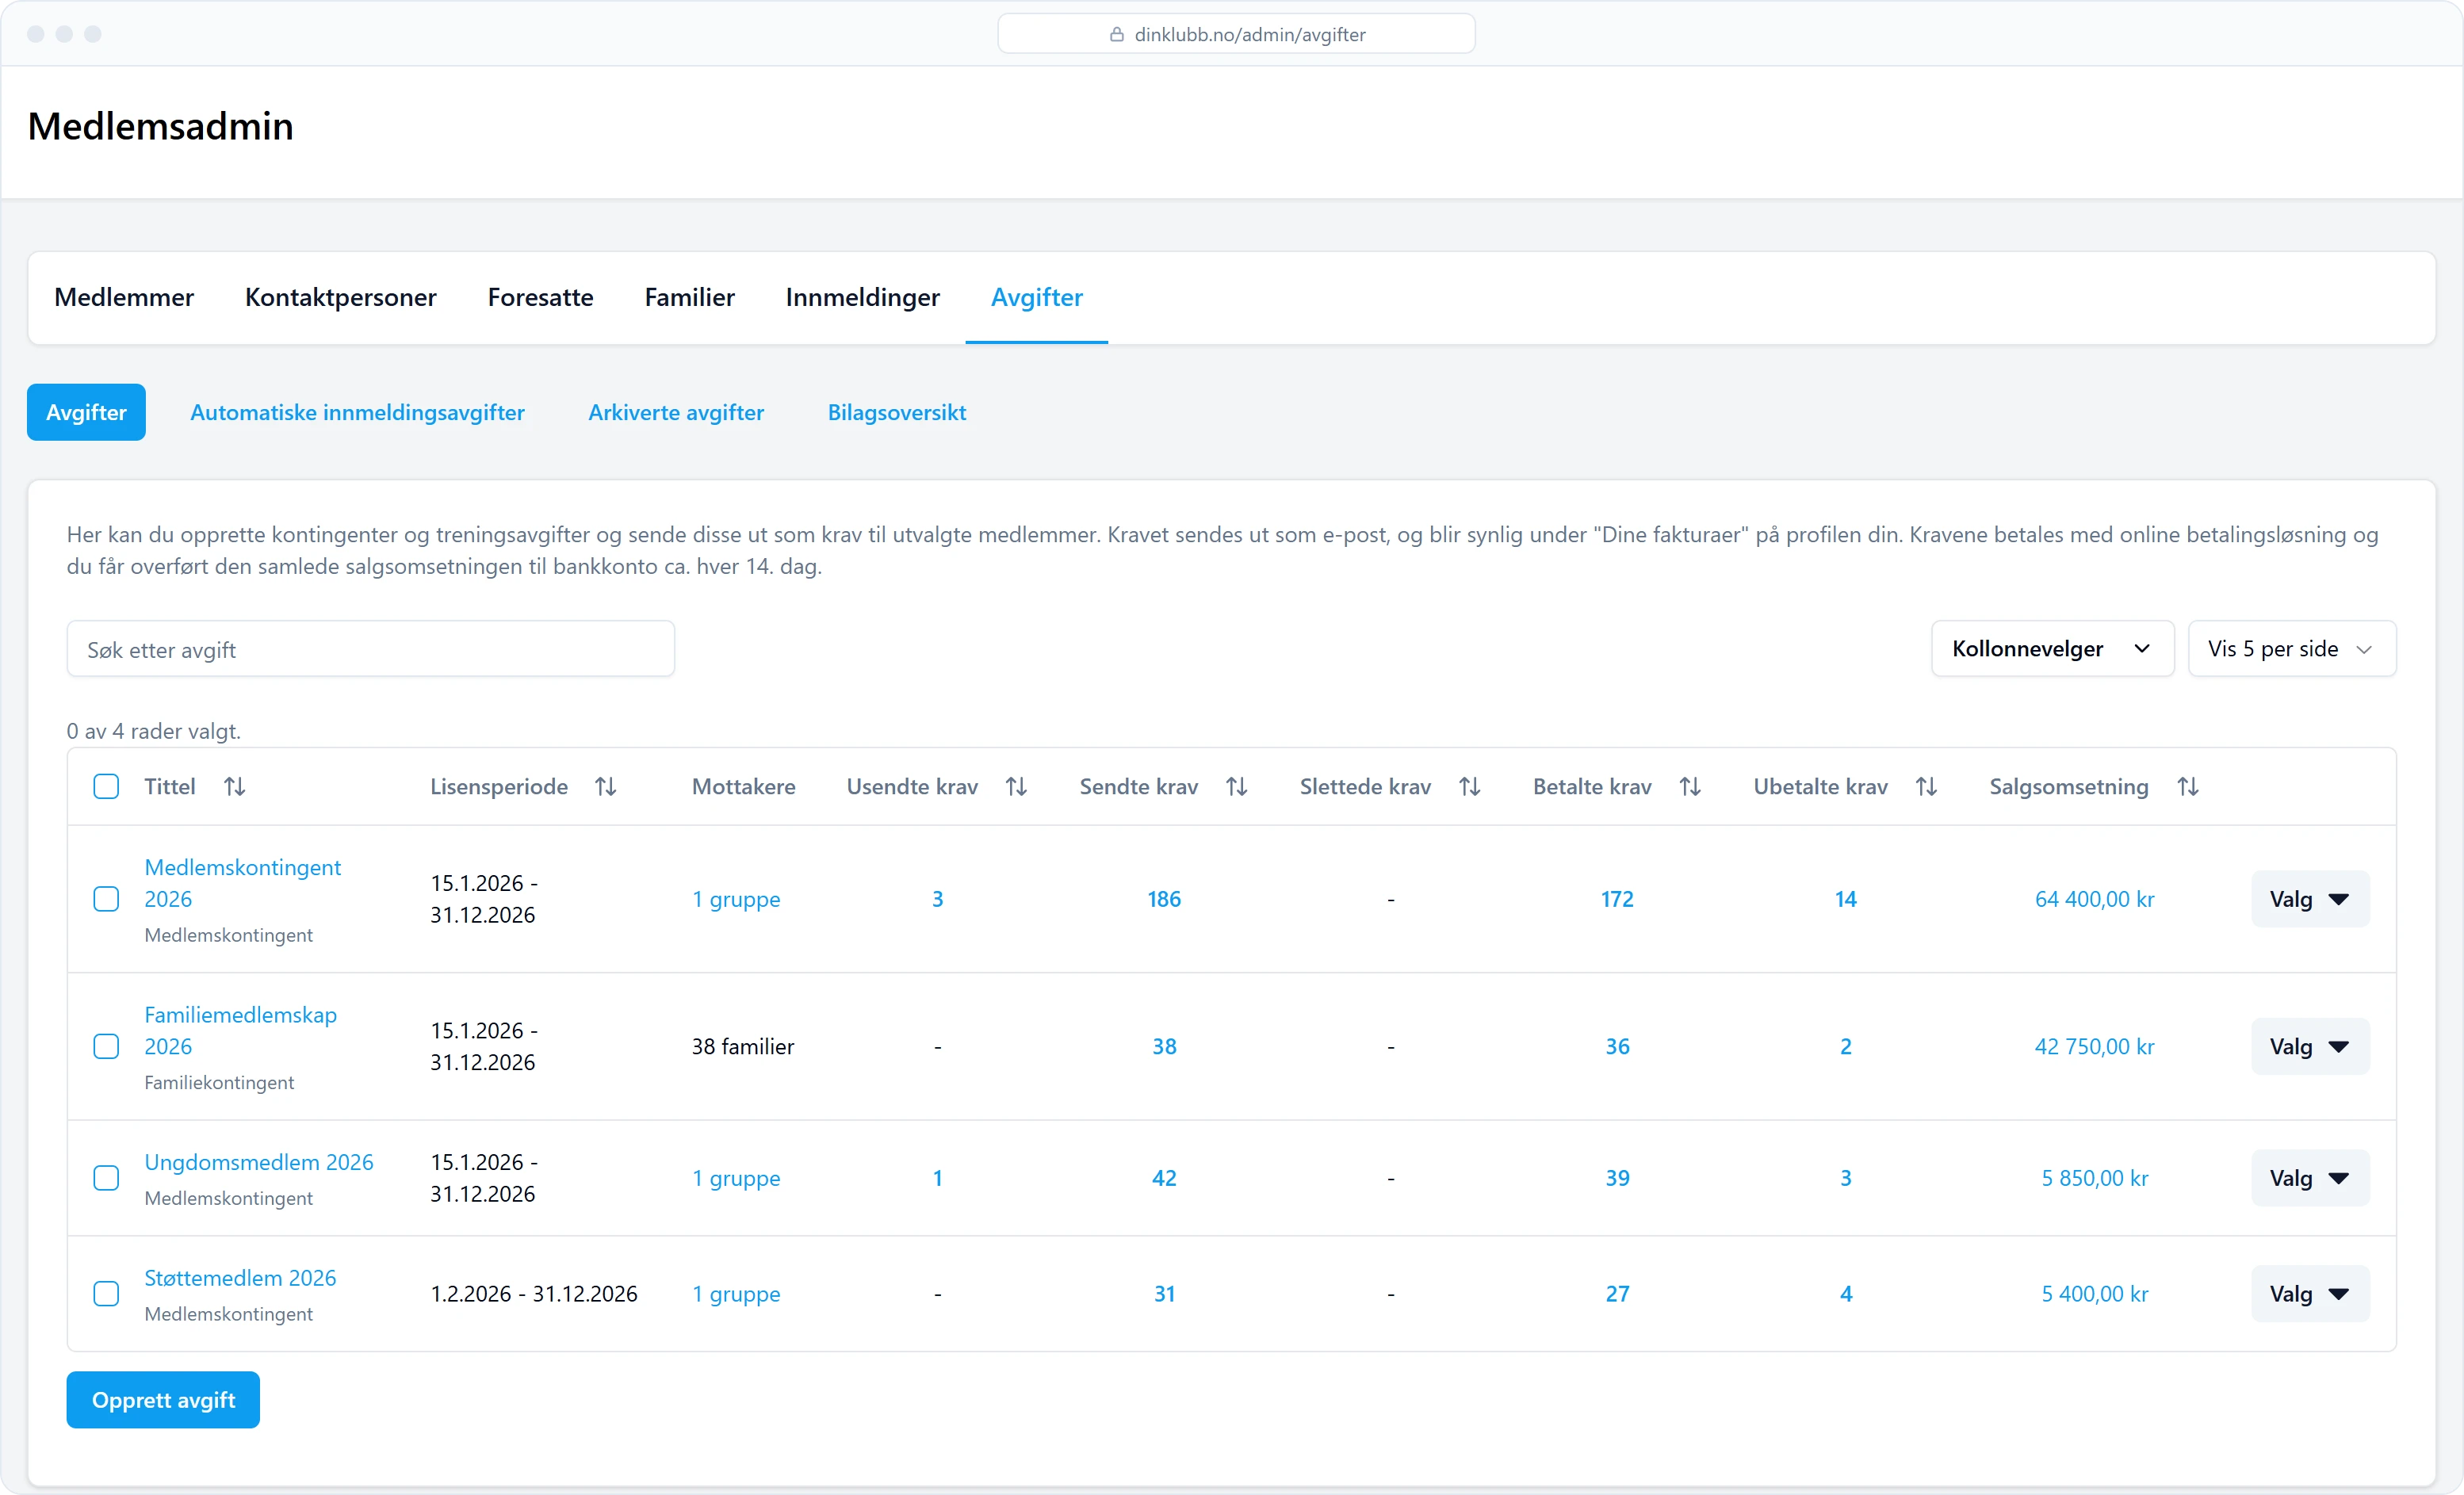Sort by Sendte krav arrows icon
This screenshot has height=1495, width=2464.
[1237, 787]
